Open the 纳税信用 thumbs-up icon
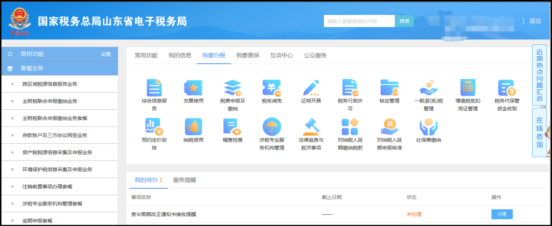Viewport: 552px width, 226px height. point(193,127)
